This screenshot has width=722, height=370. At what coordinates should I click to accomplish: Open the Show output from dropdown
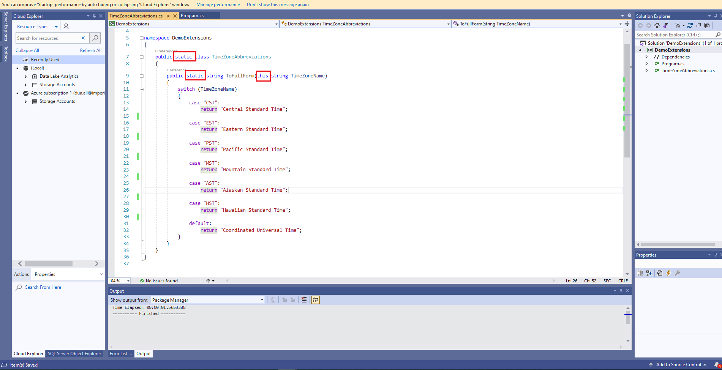pyautogui.click(x=261, y=300)
